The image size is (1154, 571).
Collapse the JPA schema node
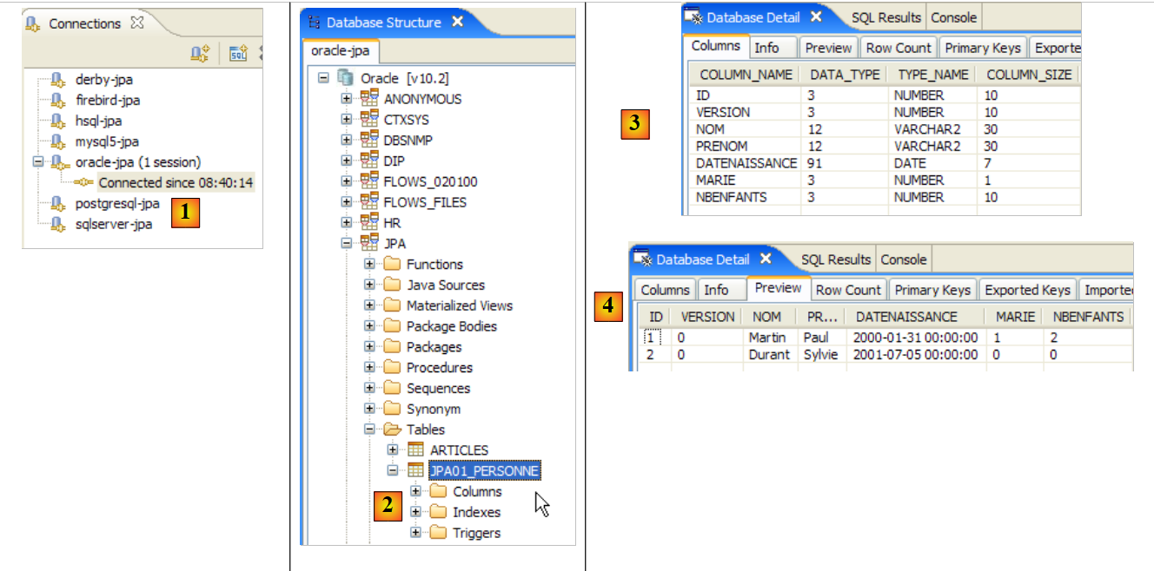click(x=347, y=244)
